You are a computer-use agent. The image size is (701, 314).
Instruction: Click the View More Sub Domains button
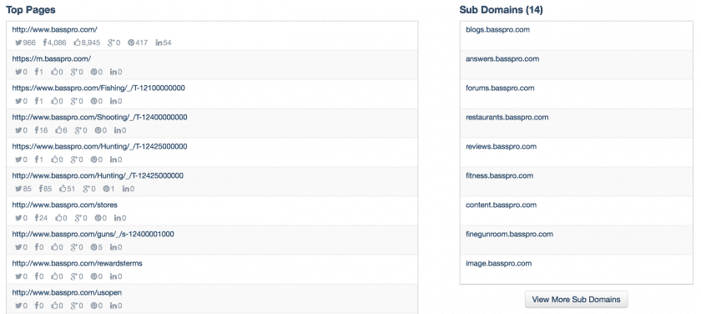click(577, 300)
